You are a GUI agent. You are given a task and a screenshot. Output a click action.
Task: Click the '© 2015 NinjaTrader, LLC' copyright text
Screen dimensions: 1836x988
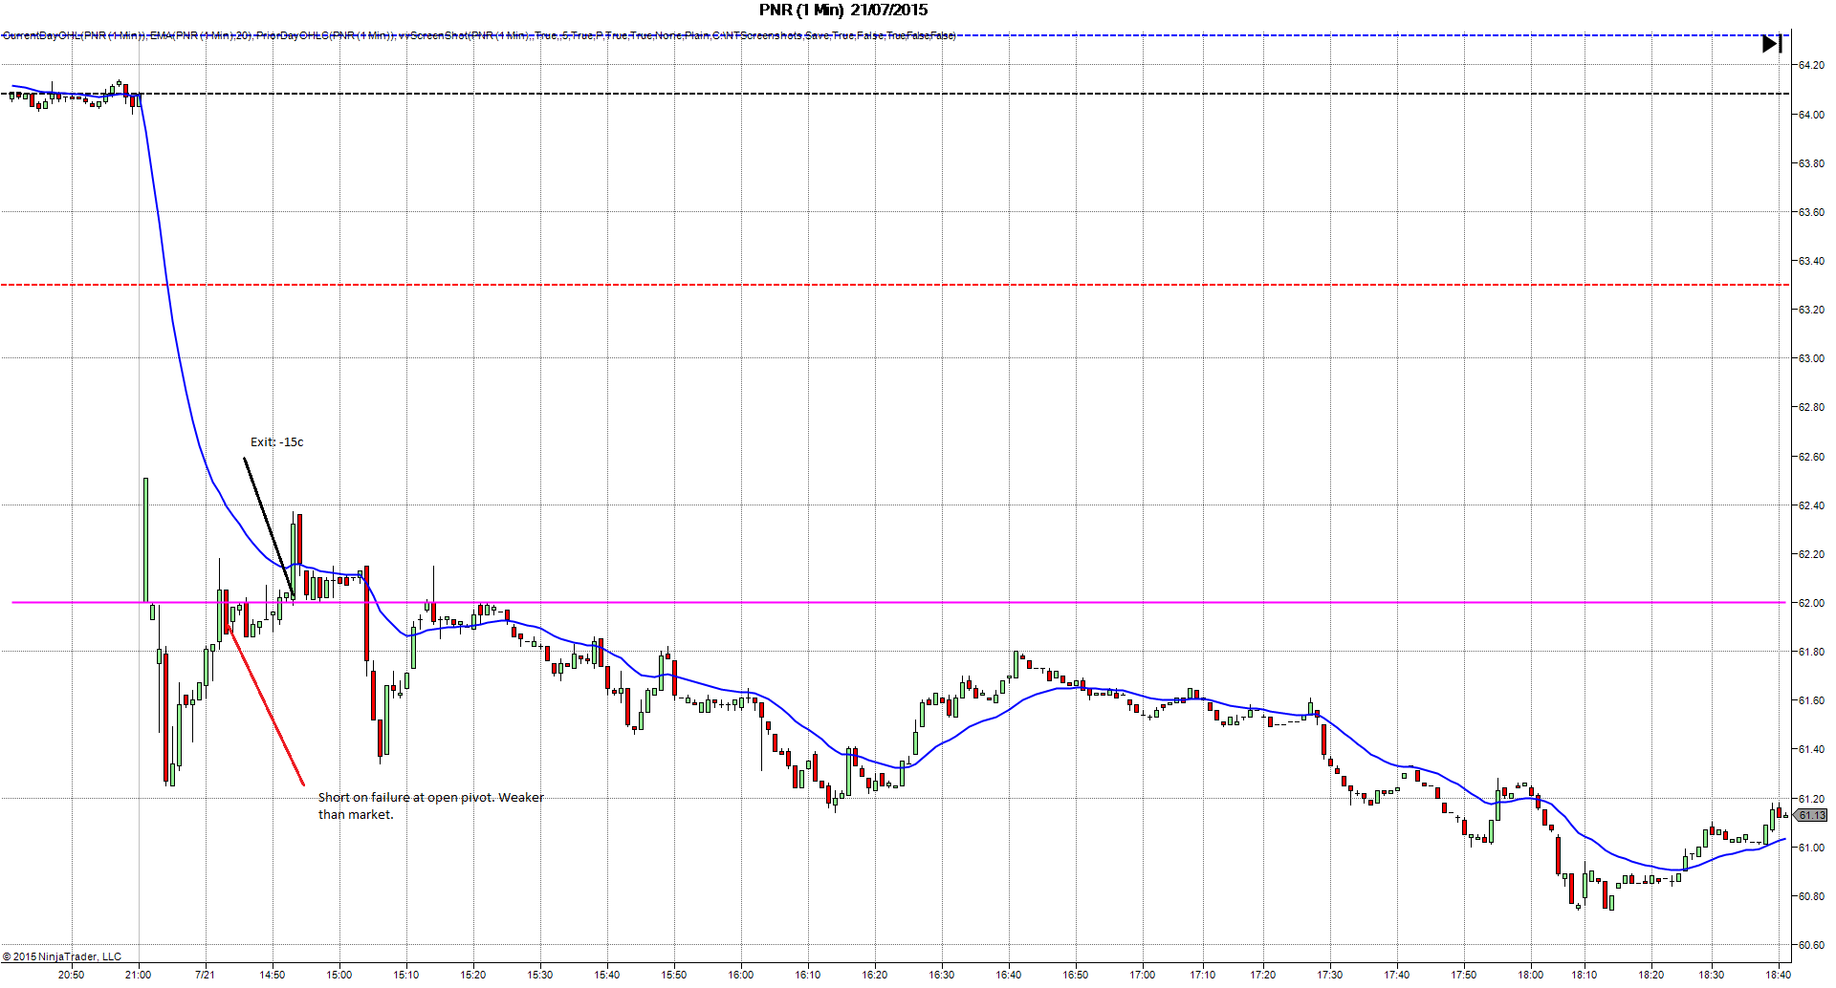[62, 956]
